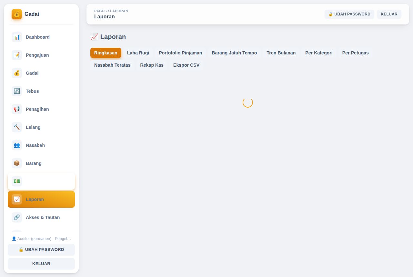
Task: Open the Dashboard chart icon
Action: [17, 37]
